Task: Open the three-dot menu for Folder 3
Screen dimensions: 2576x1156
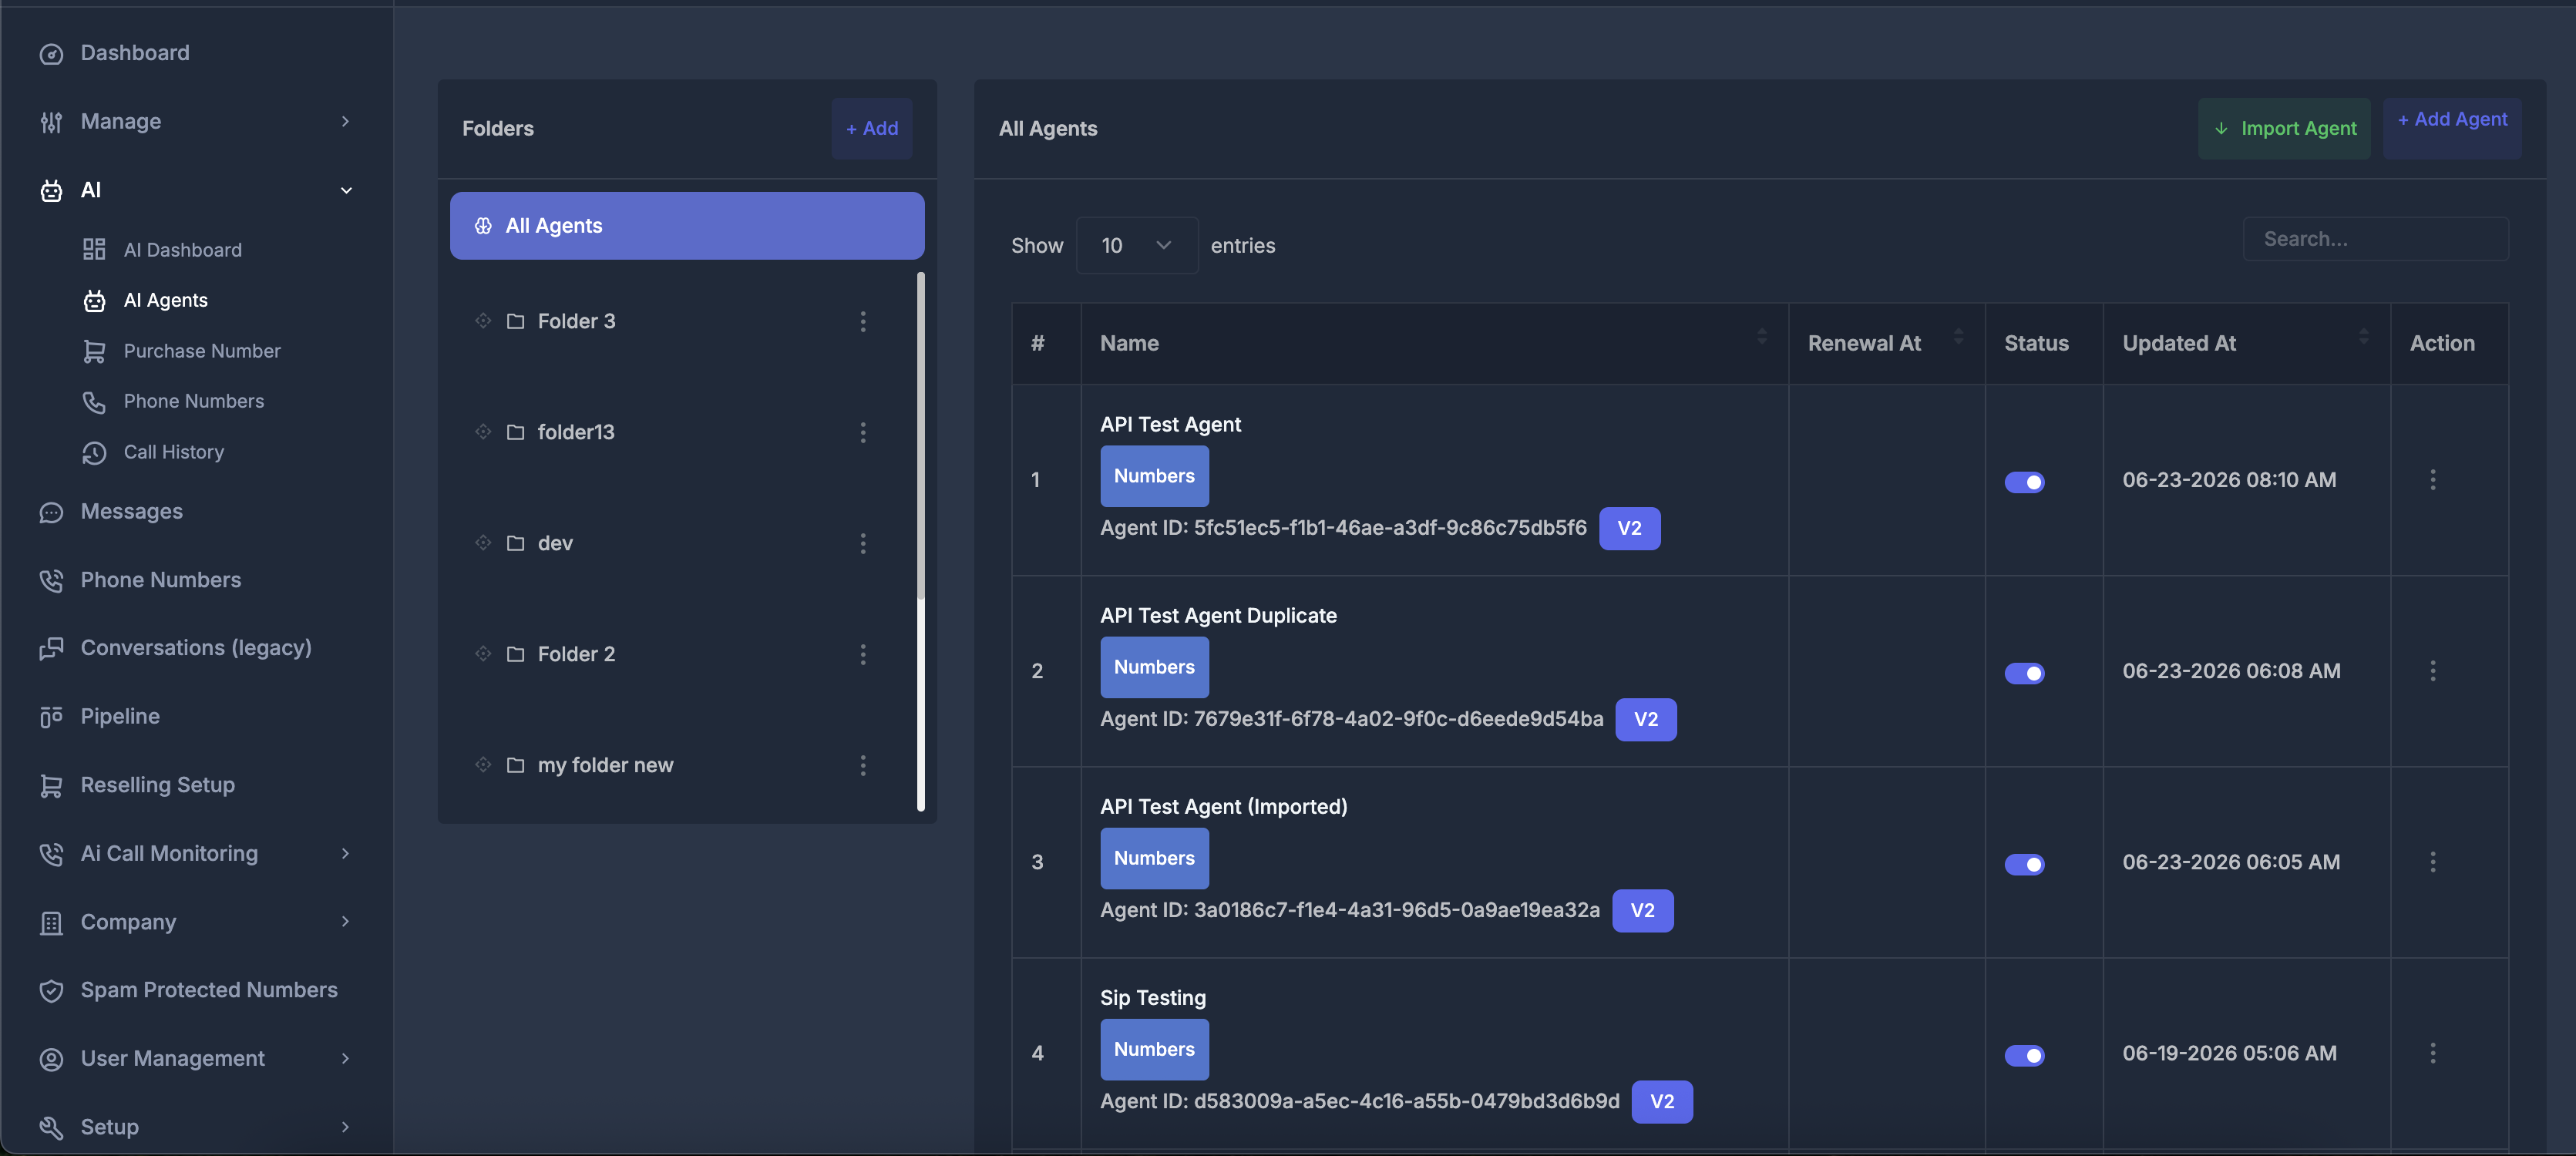Action: (x=863, y=321)
